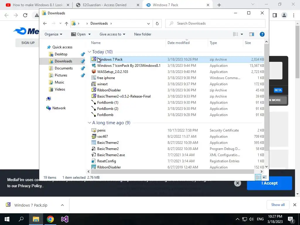Image resolution: width=300 pixels, height=225 pixels.
Task: Open taskbar search magnifier
Action: point(21,219)
